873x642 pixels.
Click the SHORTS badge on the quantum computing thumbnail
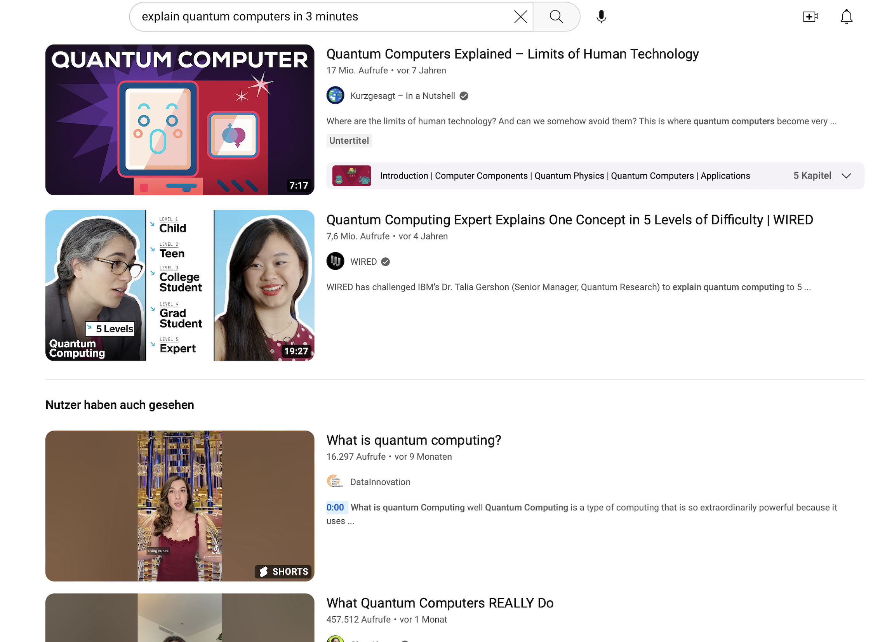tap(283, 571)
